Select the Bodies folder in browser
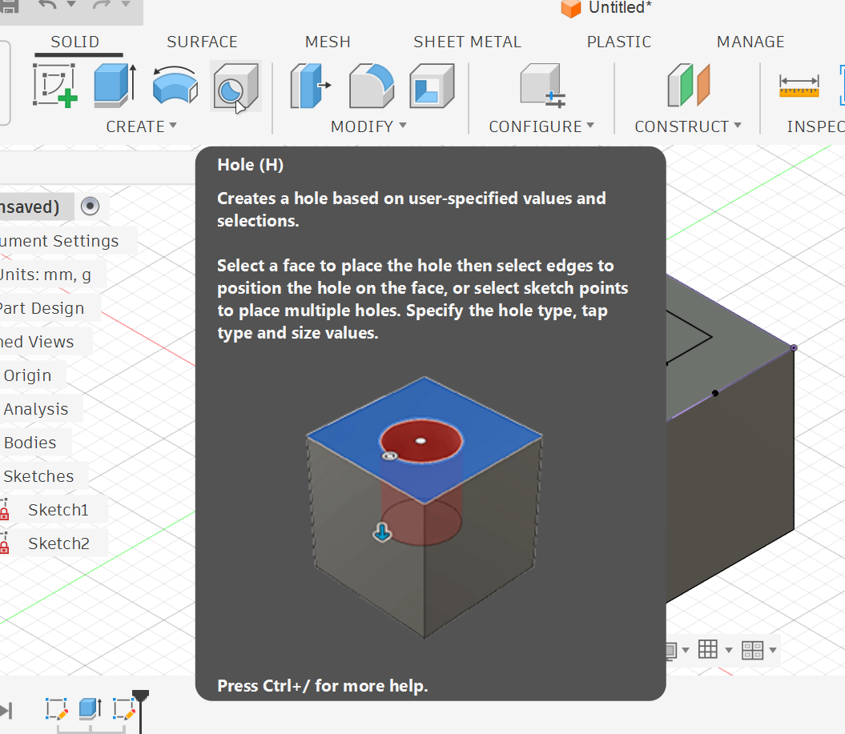Viewport: 845px width, 734px height. pyautogui.click(x=30, y=443)
